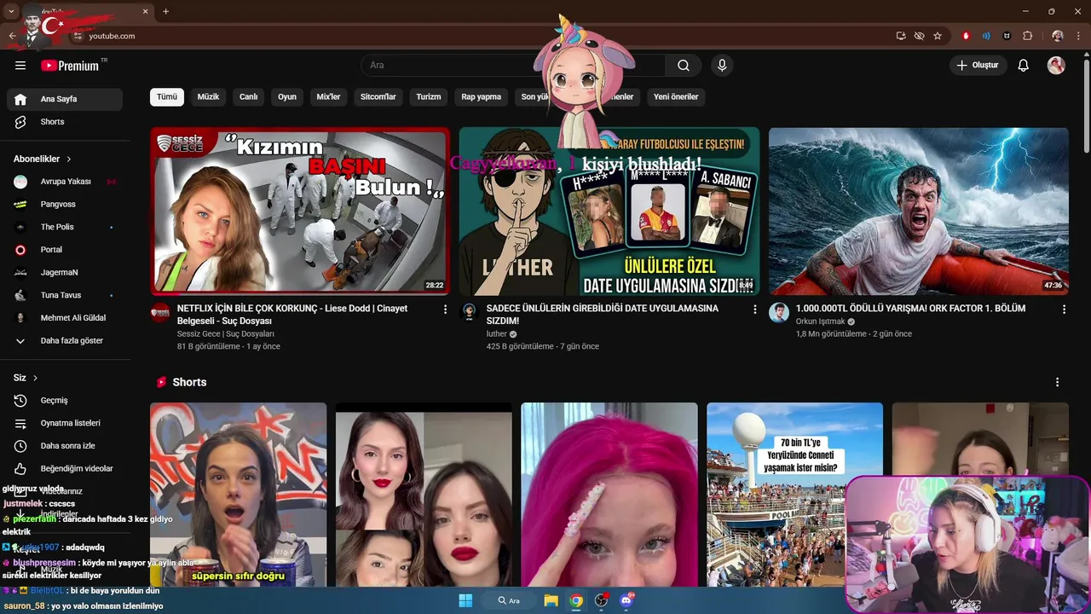Open Avrupa Yakası channel subscription

(65, 182)
